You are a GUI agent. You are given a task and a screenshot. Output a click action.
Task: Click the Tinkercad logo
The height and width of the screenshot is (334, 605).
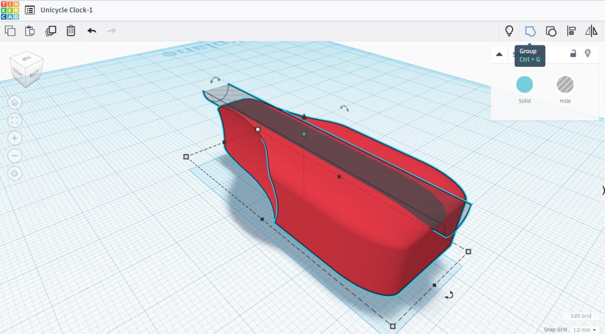pyautogui.click(x=10, y=10)
